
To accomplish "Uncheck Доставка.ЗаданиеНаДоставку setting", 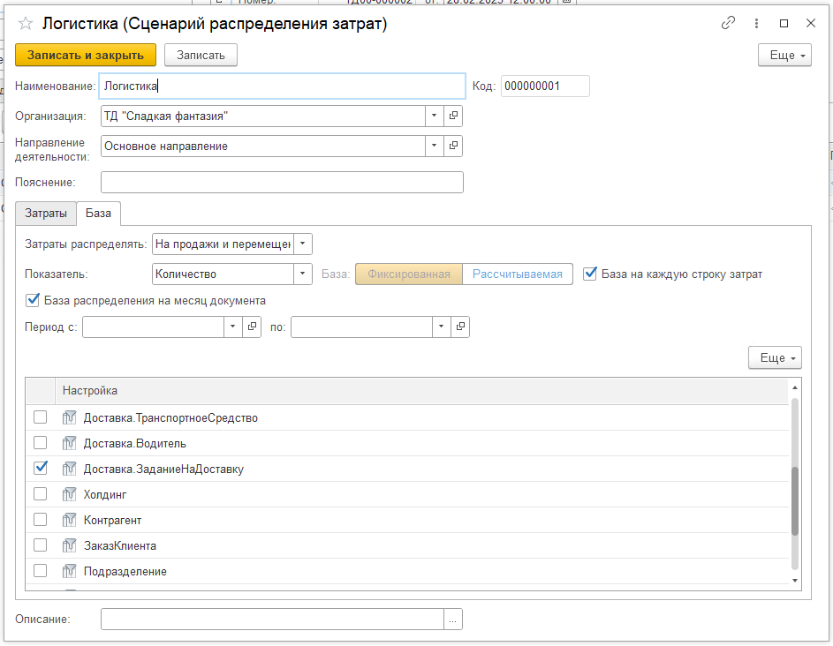I will click(x=40, y=469).
